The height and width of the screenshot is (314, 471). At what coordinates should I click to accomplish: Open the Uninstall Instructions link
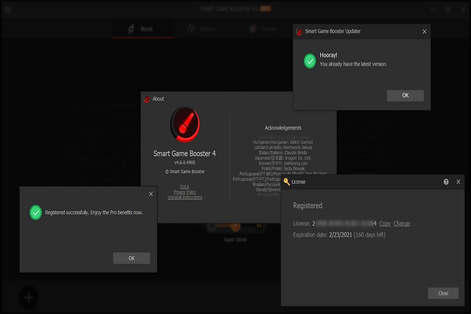pyautogui.click(x=185, y=197)
